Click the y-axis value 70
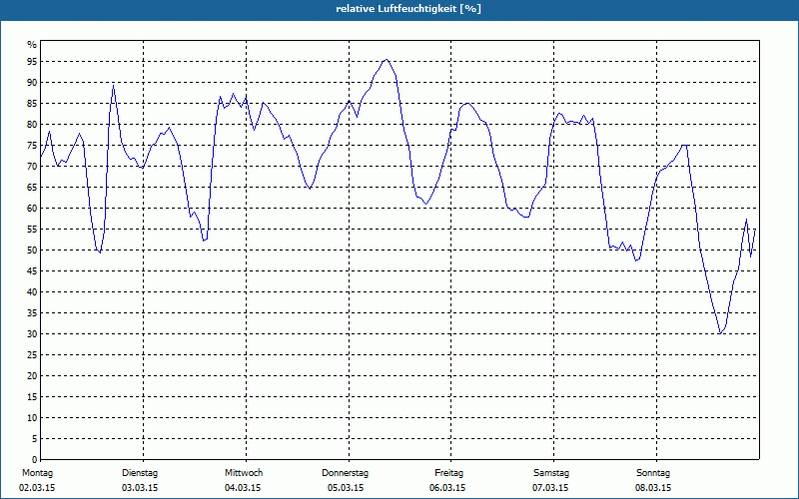The height and width of the screenshot is (499, 799). pos(32,167)
